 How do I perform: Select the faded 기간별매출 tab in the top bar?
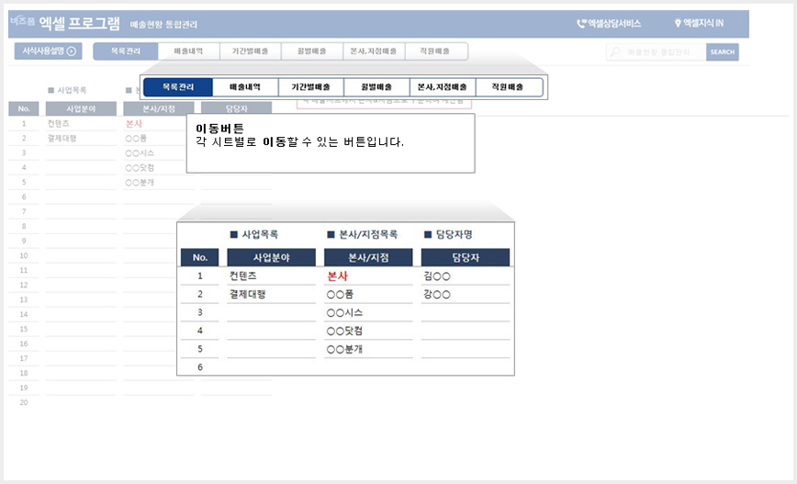250,51
